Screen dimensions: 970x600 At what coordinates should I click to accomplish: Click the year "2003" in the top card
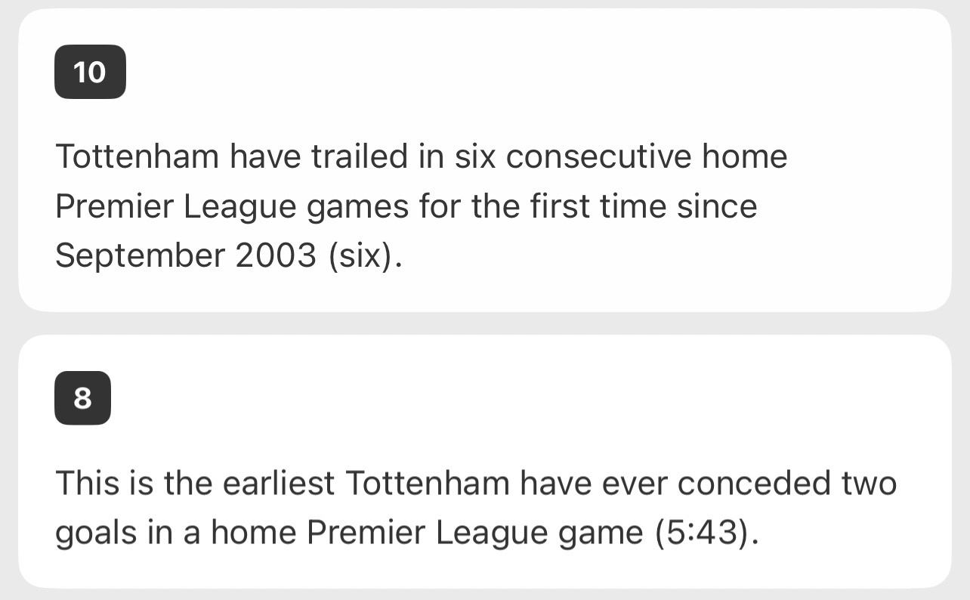[276, 256]
